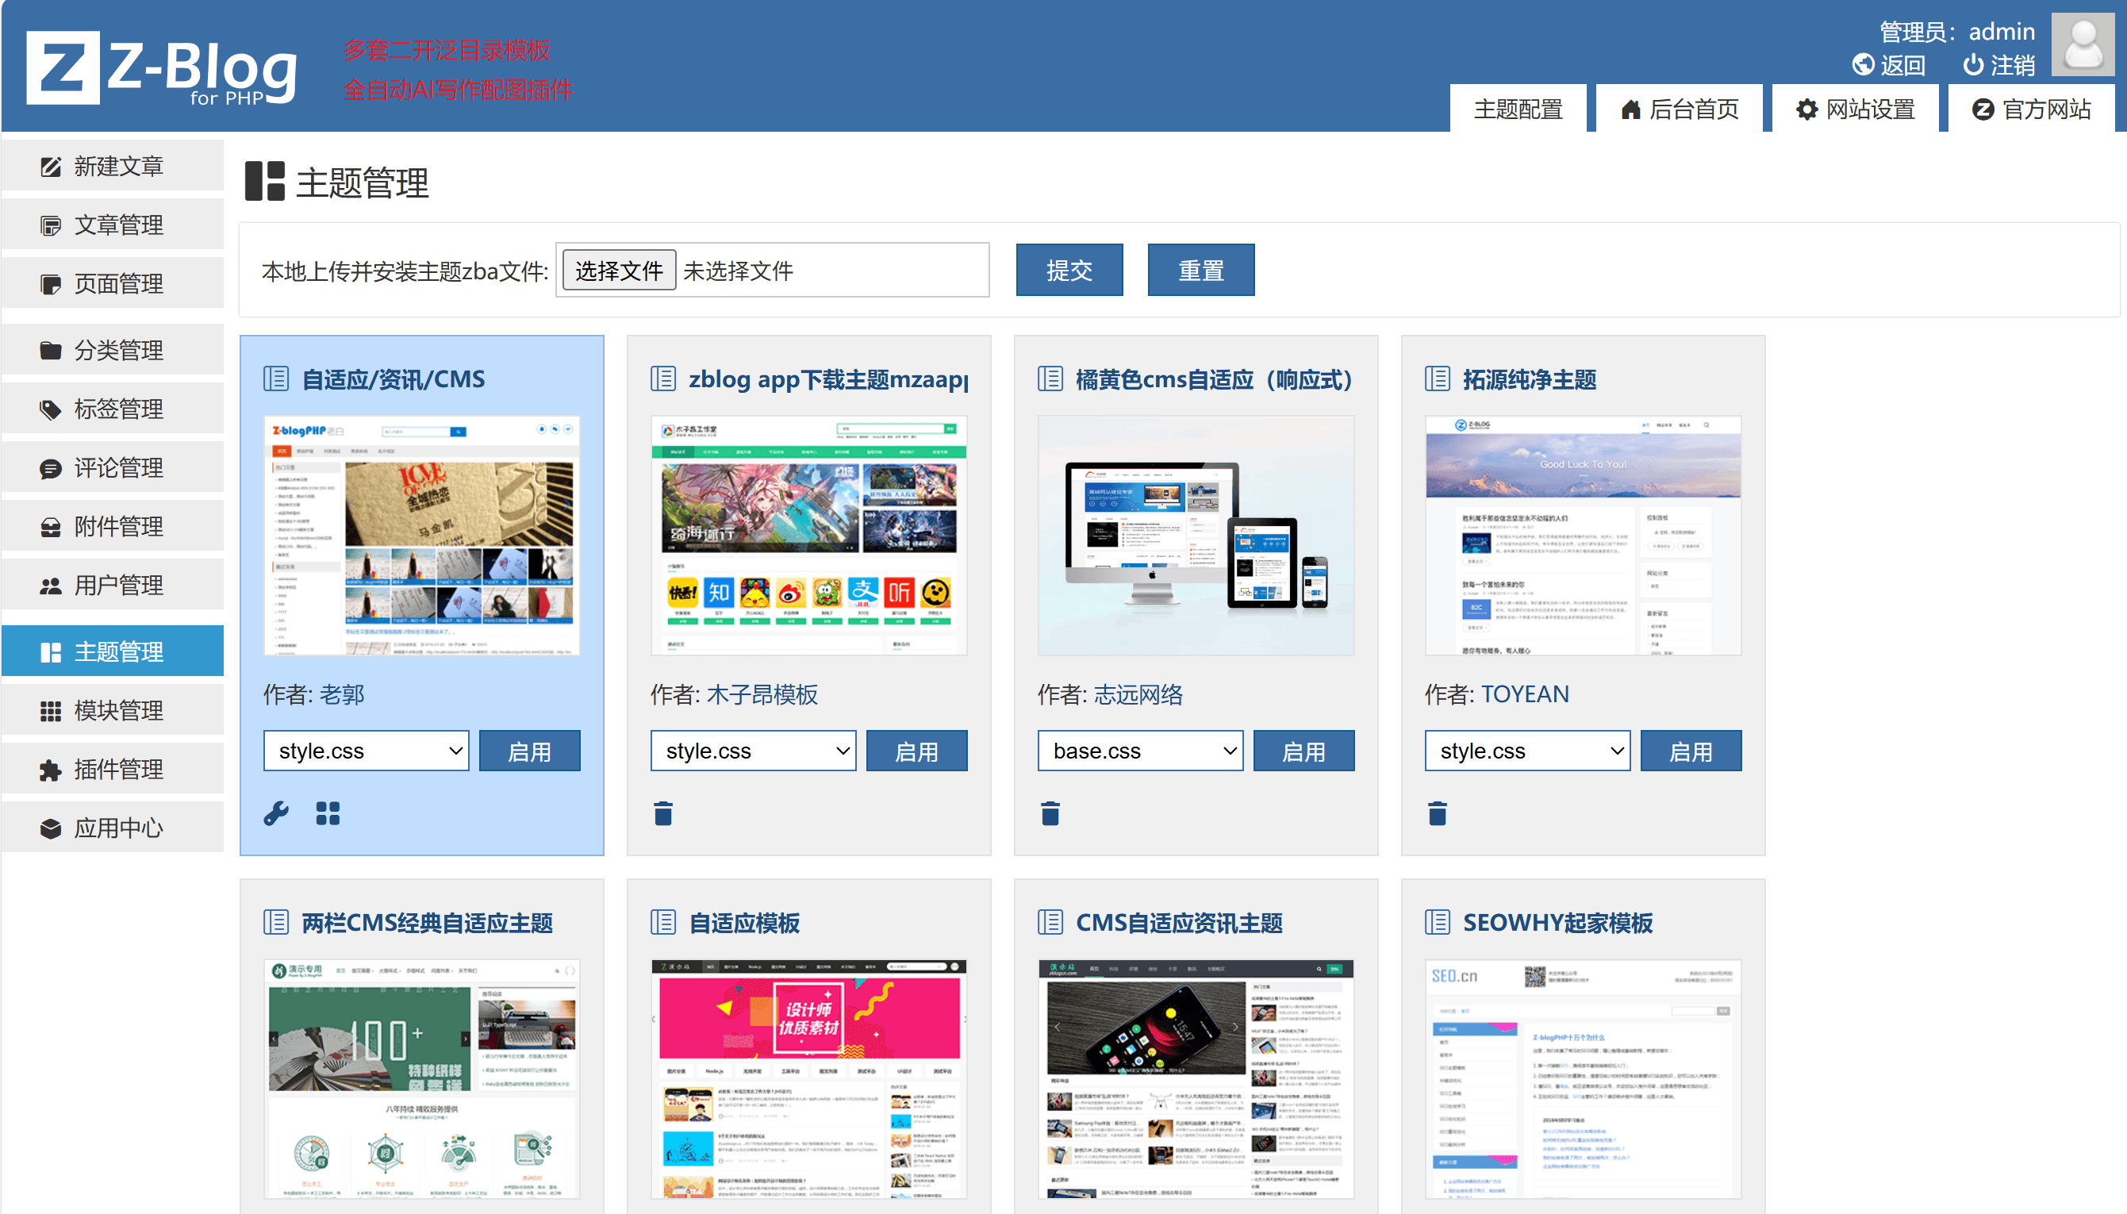This screenshot has height=1214, width=2127.
Task: Open style.css dropdown for 拓源纯净主题
Action: 1527,751
